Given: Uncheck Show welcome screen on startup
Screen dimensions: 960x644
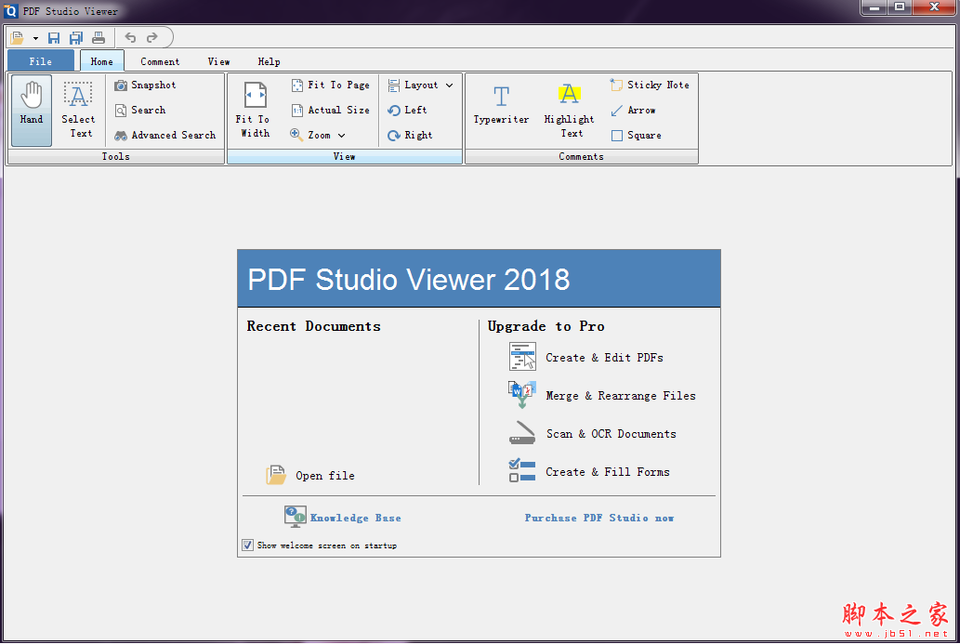Looking at the screenshot, I should (248, 545).
